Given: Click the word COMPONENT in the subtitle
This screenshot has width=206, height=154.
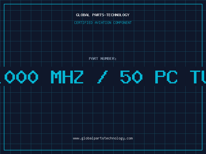Looking at the screenshot, I should coord(123,23).
